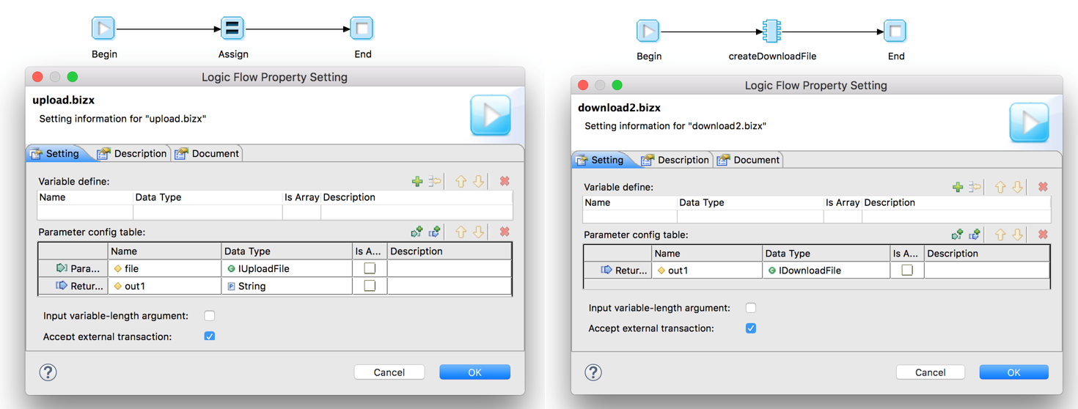1078x409 pixels.
Task: Add a variable with the green plus in upload.bizx
Action: coord(417,182)
